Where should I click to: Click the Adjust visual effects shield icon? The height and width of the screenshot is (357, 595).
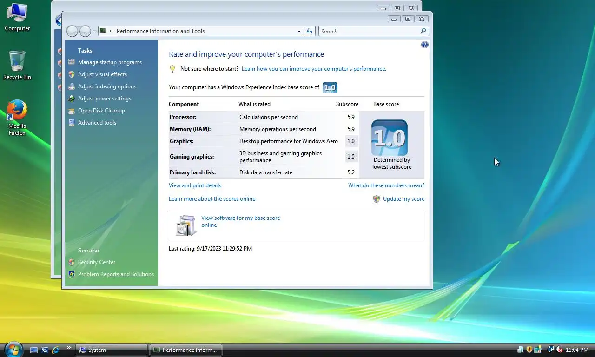(71, 74)
